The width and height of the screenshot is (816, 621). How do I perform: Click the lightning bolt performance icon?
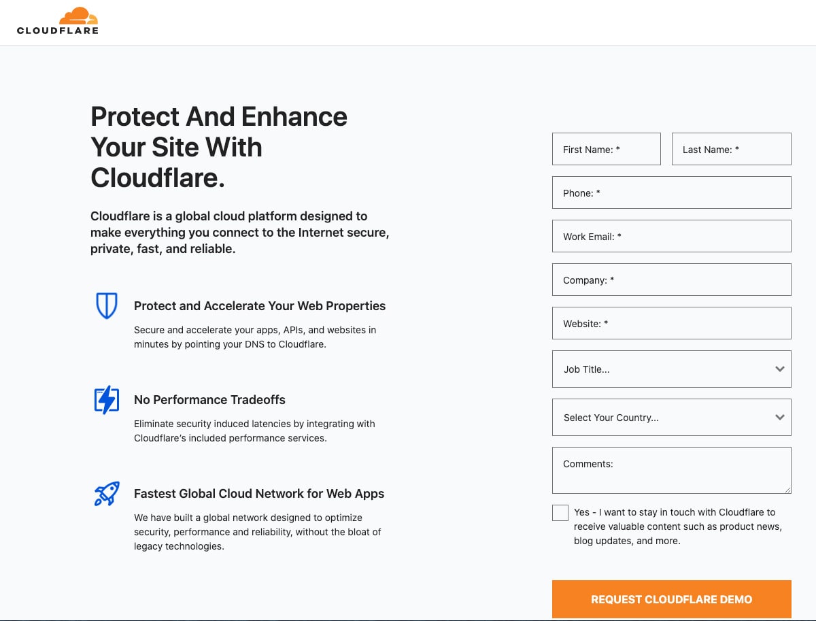107,400
